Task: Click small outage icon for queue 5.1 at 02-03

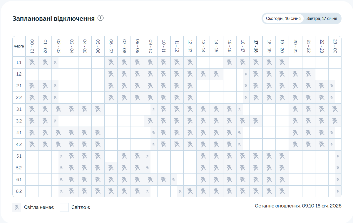Action: point(61,156)
